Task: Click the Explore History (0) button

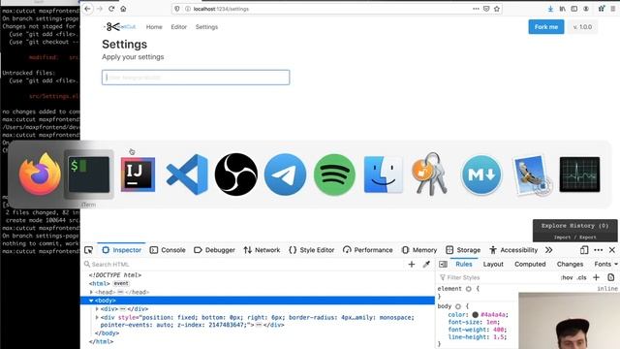Action: pos(574,226)
